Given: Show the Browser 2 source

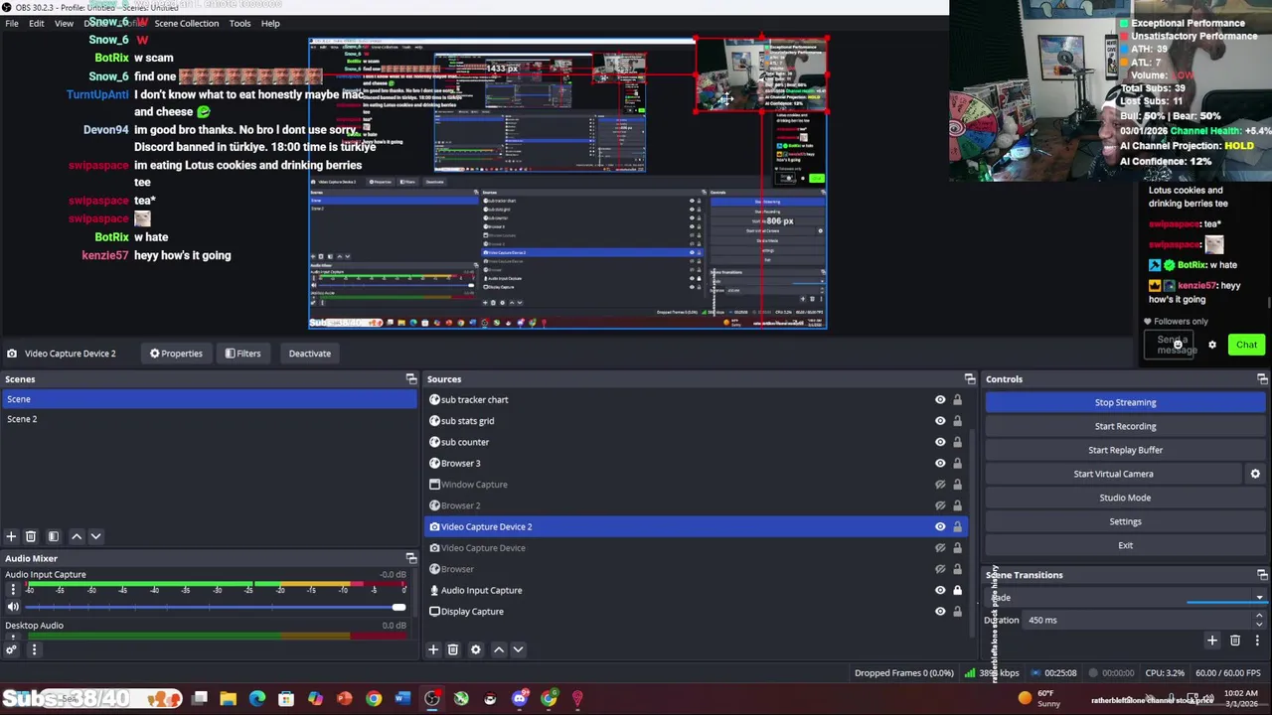Looking at the screenshot, I should 940,505.
